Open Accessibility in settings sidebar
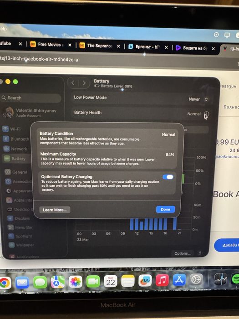Image resolution: width=239 pixels, height=319 pixels. (x=19, y=181)
